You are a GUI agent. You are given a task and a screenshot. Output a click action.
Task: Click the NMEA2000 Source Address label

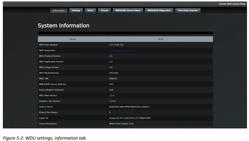[52, 84]
